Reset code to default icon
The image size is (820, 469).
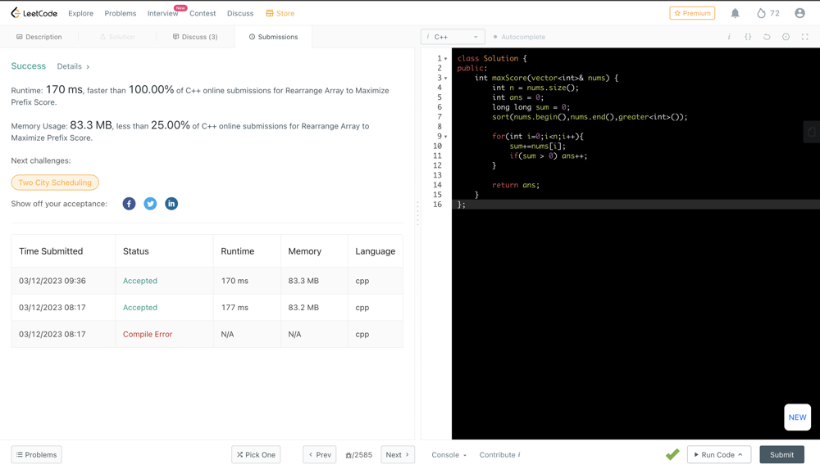[767, 37]
